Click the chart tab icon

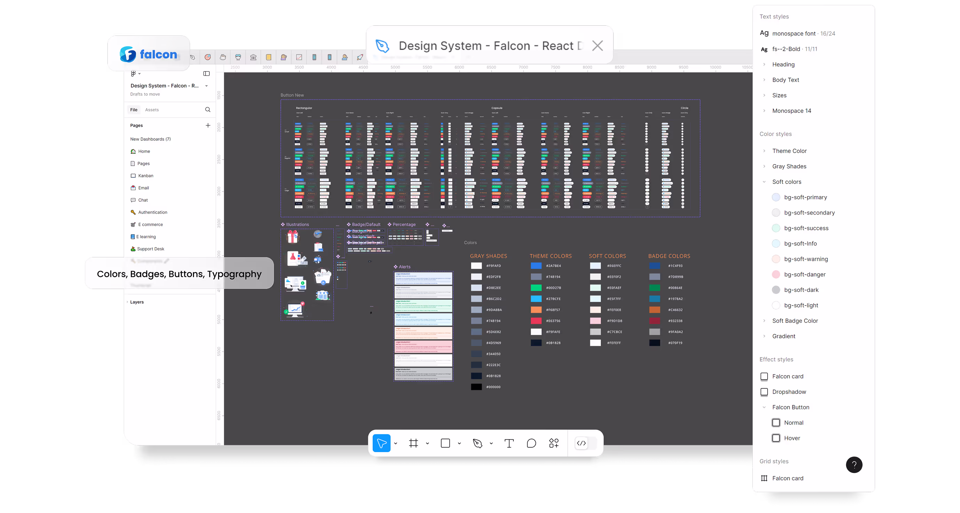299,57
